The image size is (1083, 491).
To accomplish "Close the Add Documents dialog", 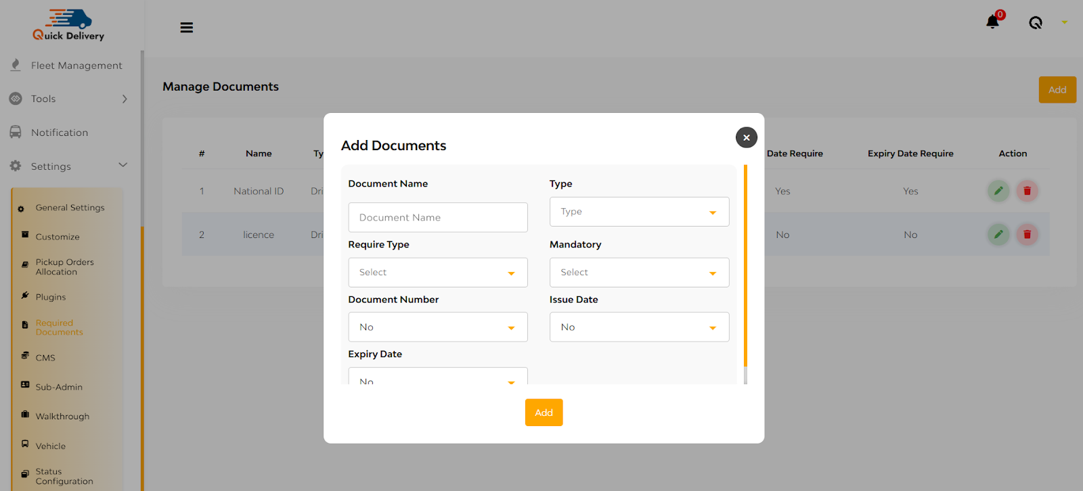I will 747,137.
